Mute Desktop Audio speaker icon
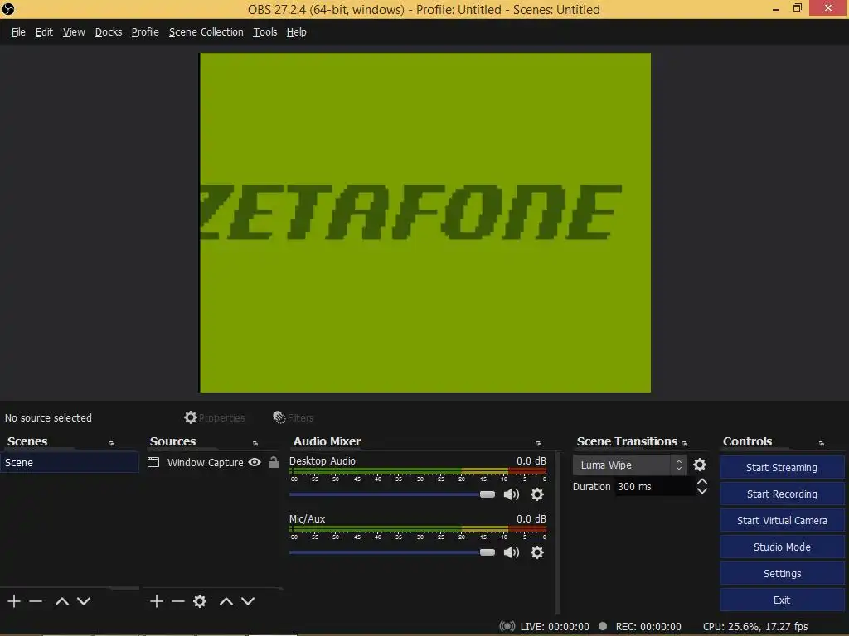849x636 pixels. (511, 494)
